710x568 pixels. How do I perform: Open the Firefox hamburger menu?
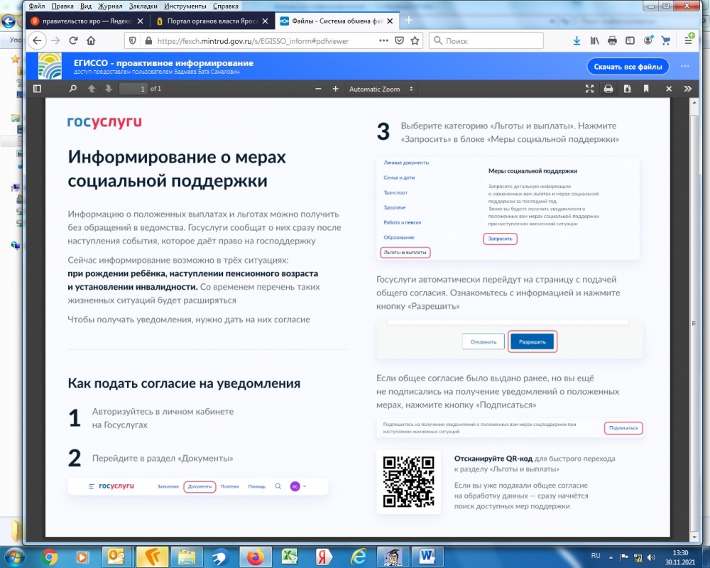[x=688, y=40]
